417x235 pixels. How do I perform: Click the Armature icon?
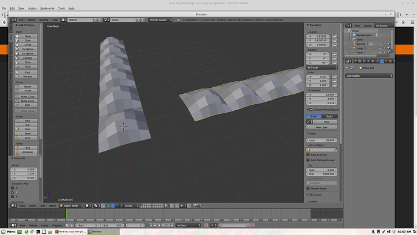[18, 152]
